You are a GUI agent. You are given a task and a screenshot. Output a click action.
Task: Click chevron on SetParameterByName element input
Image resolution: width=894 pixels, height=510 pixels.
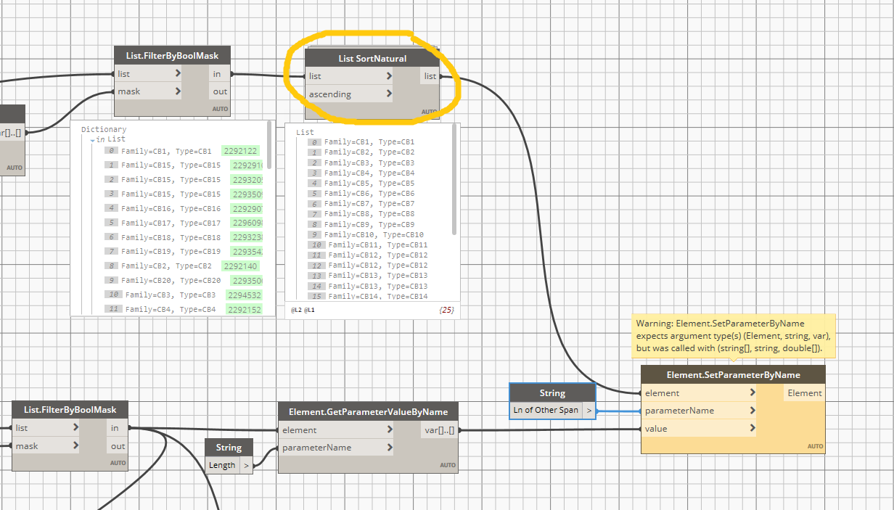point(752,392)
